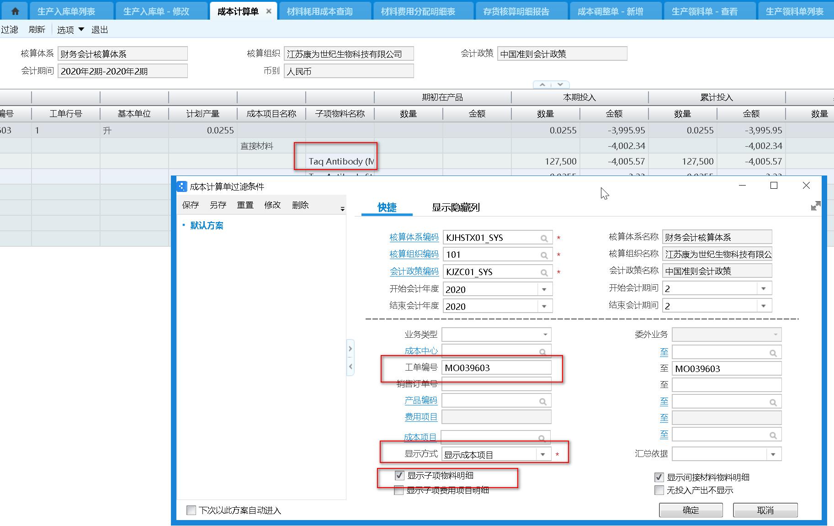The width and height of the screenshot is (834, 526).
Task: Open 结束会计年度 dropdown
Action: click(x=544, y=306)
